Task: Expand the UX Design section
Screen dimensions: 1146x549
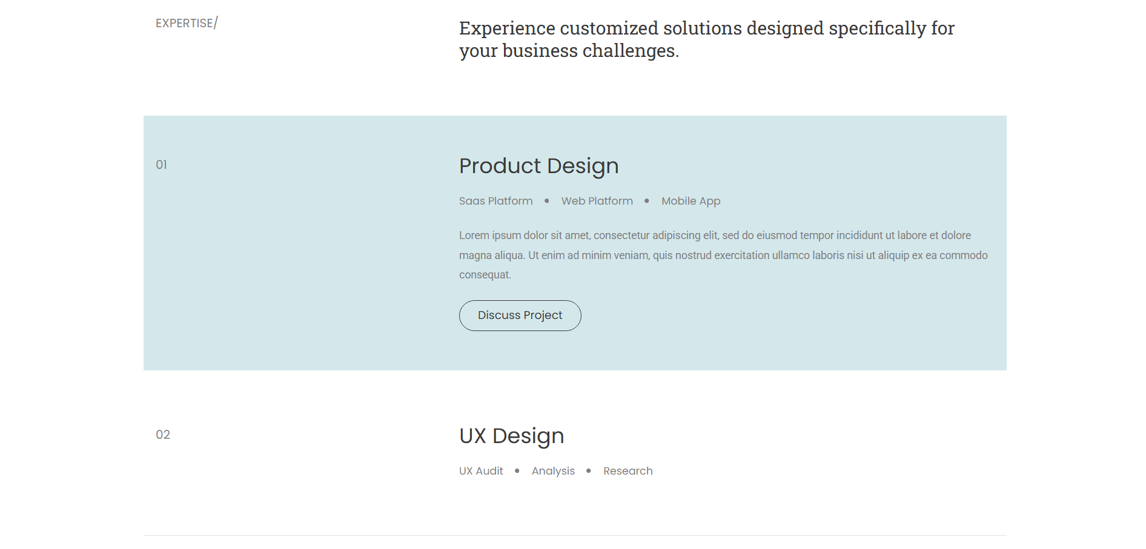Action: [511, 436]
